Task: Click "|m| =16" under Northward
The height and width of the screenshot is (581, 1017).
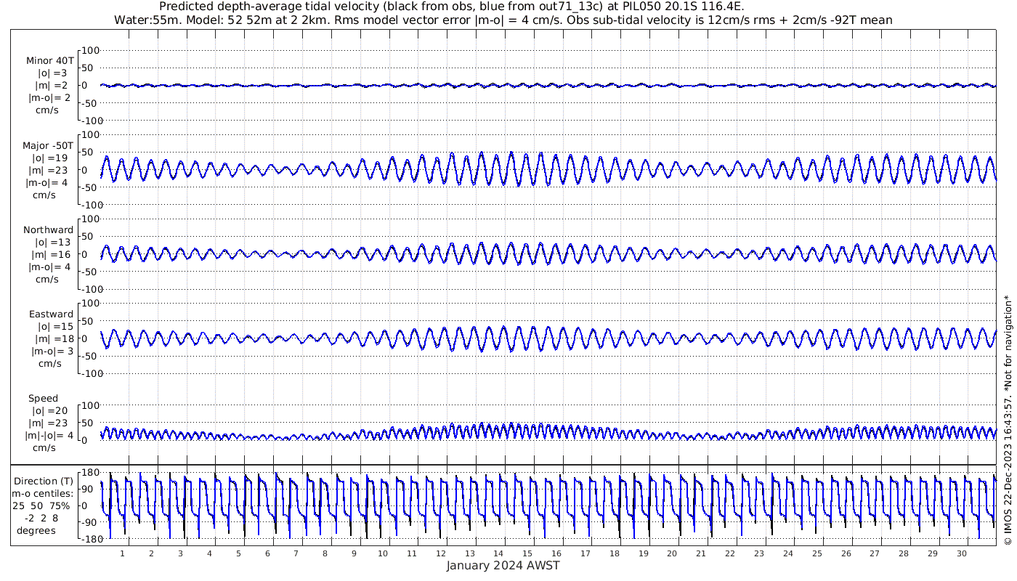Action: pyautogui.click(x=52, y=255)
